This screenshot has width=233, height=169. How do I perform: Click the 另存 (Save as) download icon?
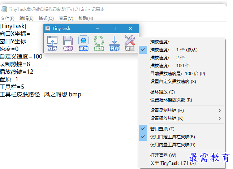pos(115,43)
